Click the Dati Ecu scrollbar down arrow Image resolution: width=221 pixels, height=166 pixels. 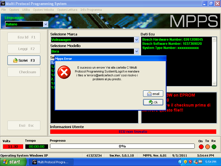[x=214, y=84]
